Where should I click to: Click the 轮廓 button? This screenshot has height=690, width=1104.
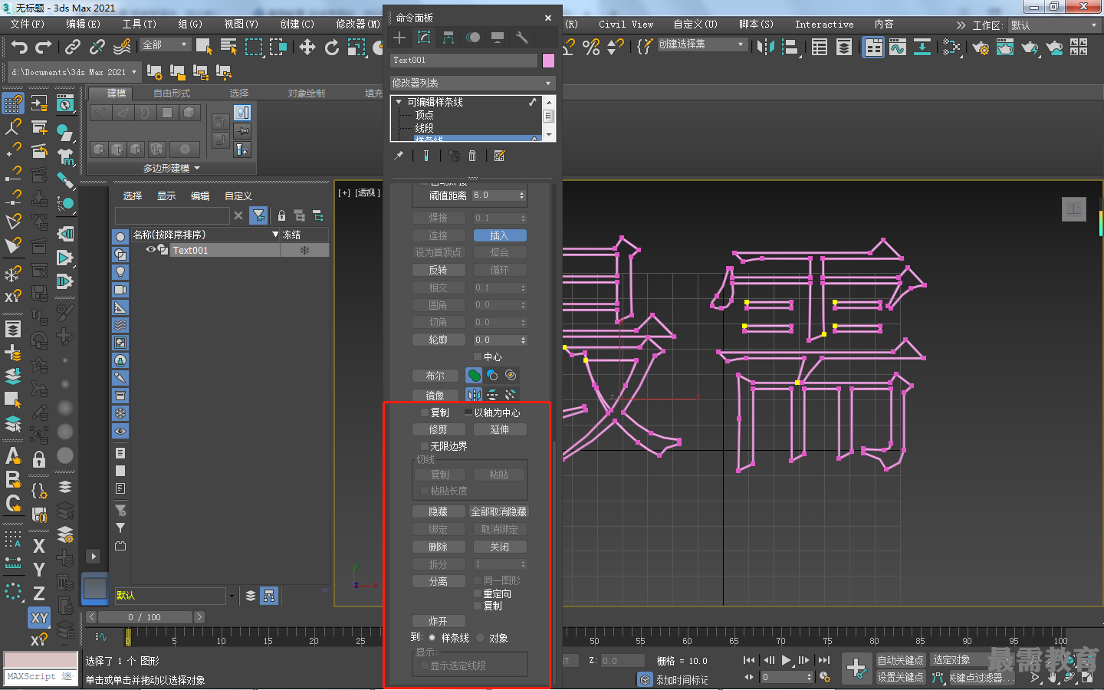click(439, 340)
